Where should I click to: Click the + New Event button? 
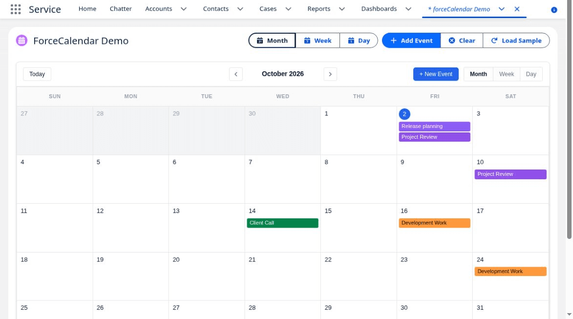[436, 74]
